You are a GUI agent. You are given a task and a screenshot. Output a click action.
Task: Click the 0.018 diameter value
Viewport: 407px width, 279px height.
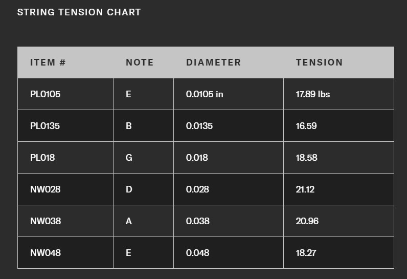[x=197, y=158]
